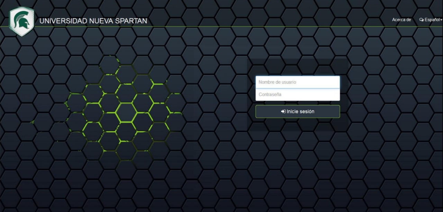Open the Acerca de page

coord(401,20)
